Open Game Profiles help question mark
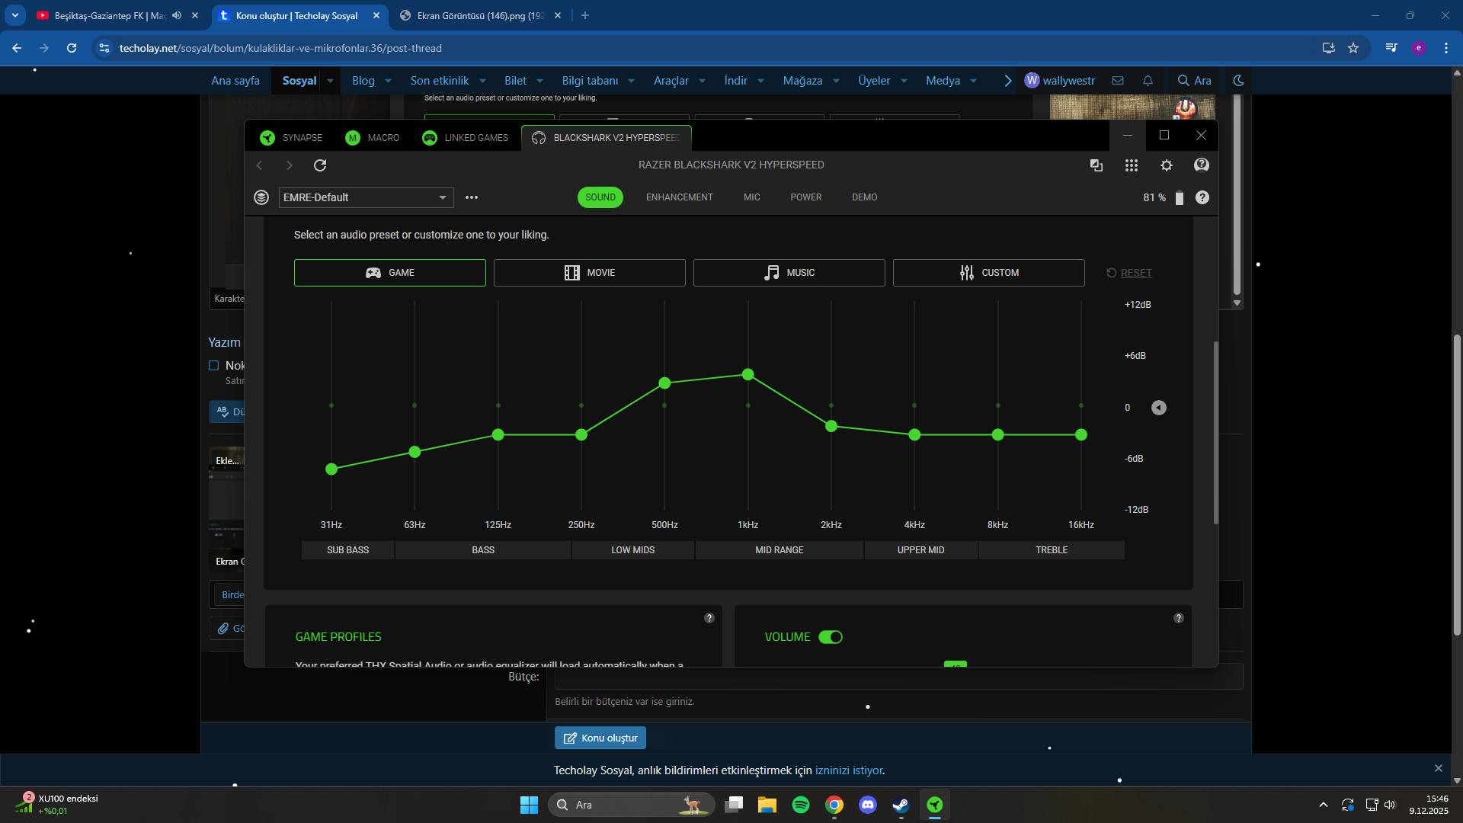1463x823 pixels. point(709,618)
